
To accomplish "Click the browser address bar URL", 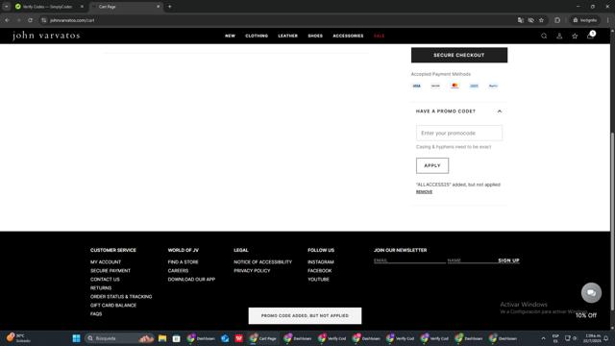I will [72, 20].
